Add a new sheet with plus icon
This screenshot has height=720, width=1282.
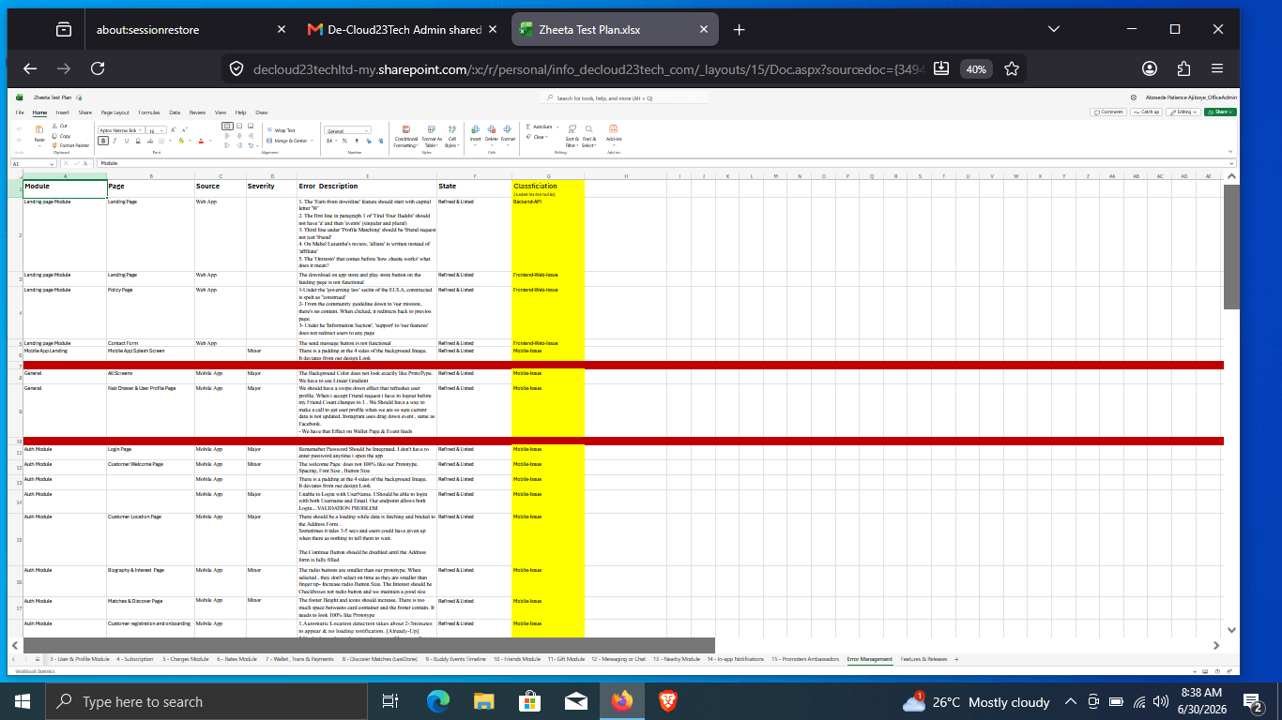click(x=956, y=659)
